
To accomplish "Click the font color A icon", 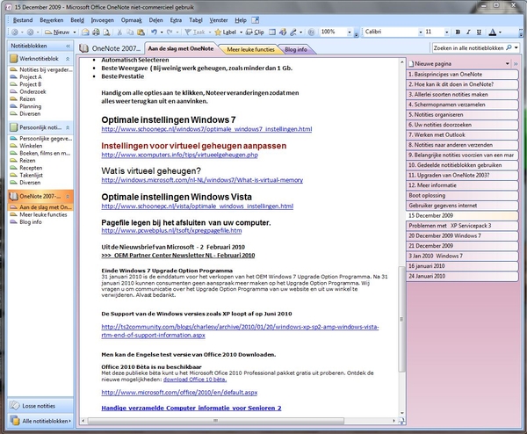I will 493,32.
